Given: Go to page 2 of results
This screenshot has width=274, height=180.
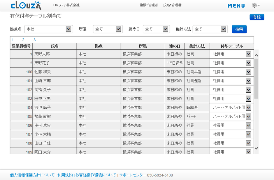Looking at the screenshot, I should click(x=23, y=40).
